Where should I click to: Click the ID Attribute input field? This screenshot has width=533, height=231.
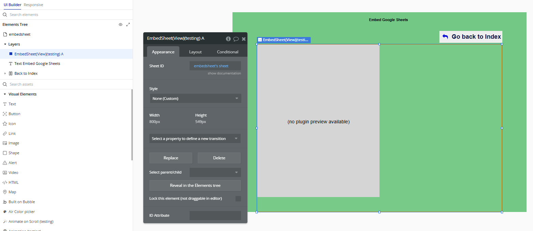215,215
